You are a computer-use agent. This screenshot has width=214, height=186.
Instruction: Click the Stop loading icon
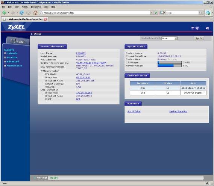pyautogui.click(x=28, y=13)
